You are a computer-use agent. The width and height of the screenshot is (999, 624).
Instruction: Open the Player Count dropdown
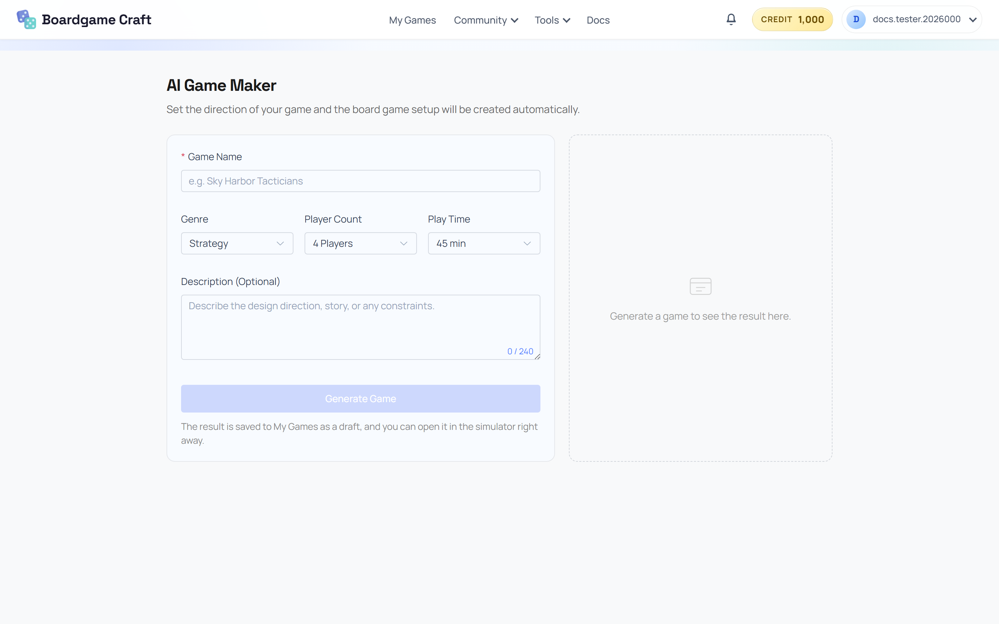pos(360,243)
